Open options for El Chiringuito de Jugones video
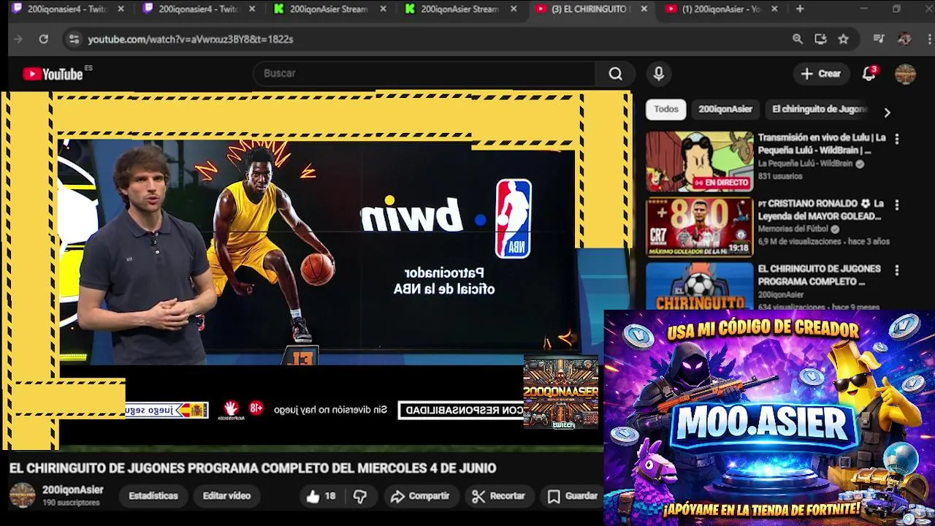The height and width of the screenshot is (526, 935). pos(897,270)
